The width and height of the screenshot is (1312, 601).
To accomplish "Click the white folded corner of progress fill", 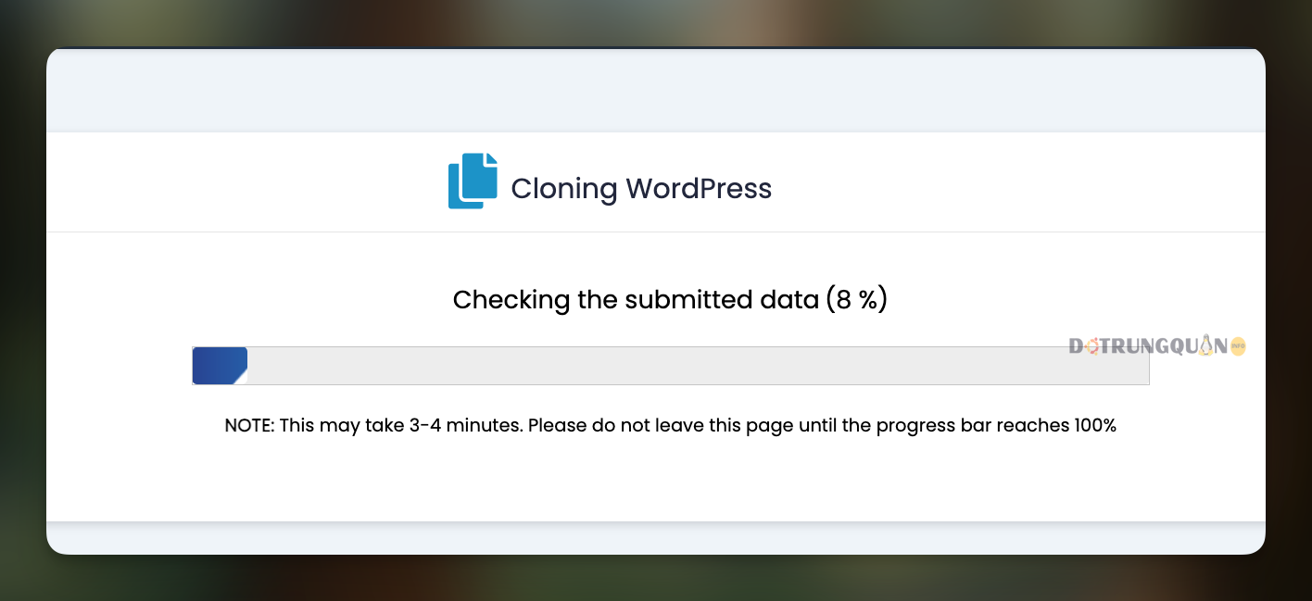I will coord(242,377).
